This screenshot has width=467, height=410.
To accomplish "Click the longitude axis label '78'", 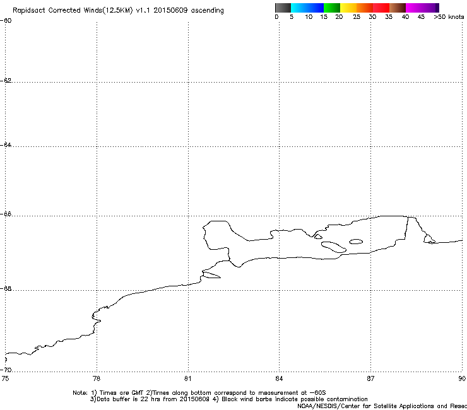I will (x=97, y=378).
